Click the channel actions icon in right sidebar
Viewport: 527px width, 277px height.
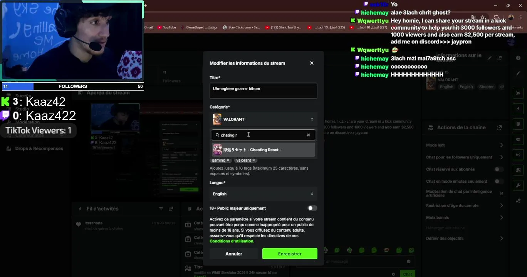(x=518, y=170)
